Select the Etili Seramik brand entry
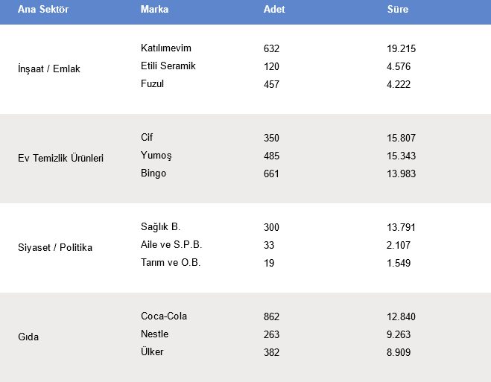 pos(168,66)
